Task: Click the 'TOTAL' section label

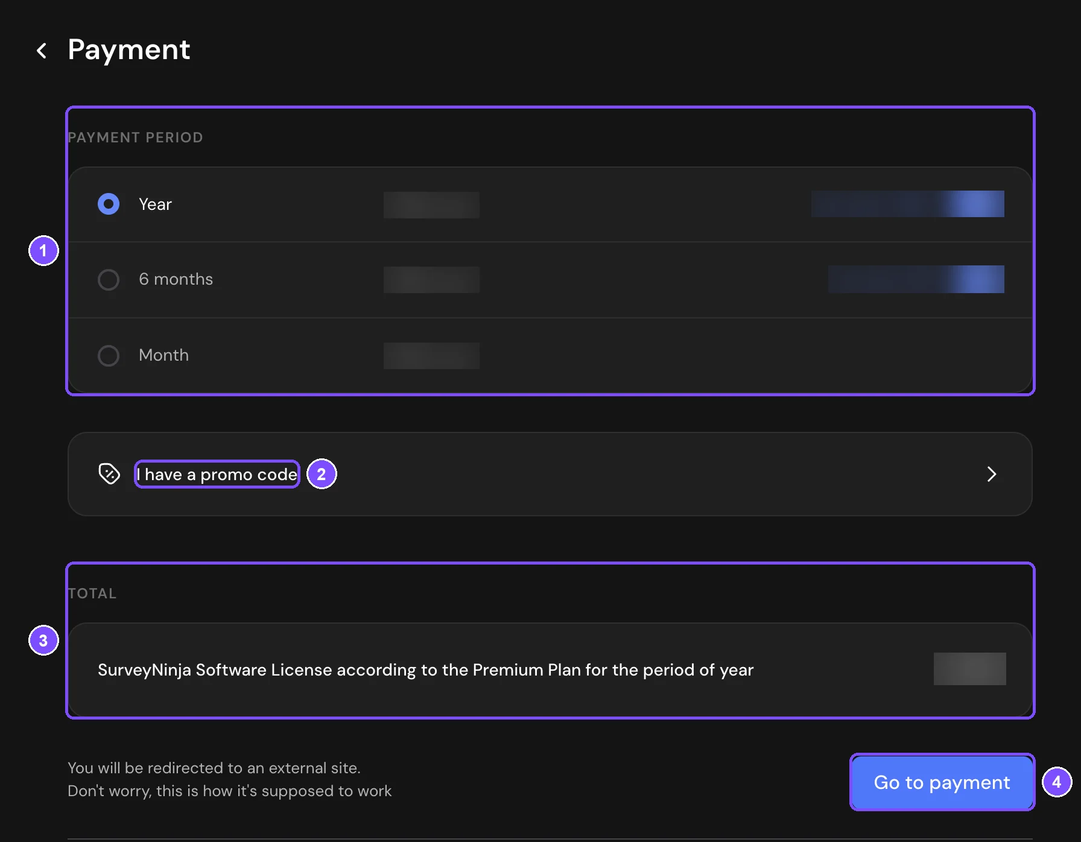Action: pos(92,594)
